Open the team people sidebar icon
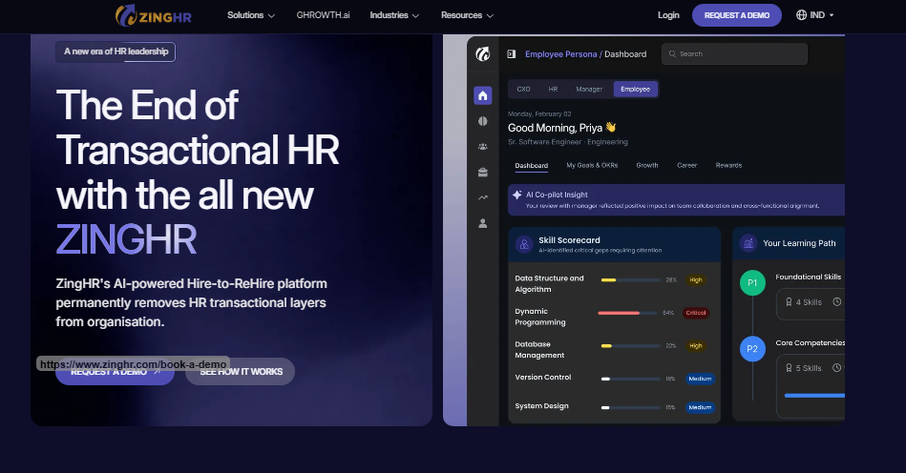The width and height of the screenshot is (906, 473). 482,147
